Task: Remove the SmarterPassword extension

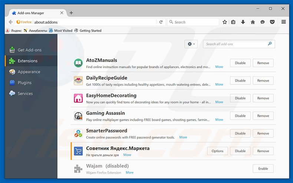Action: pyautogui.click(x=263, y=133)
